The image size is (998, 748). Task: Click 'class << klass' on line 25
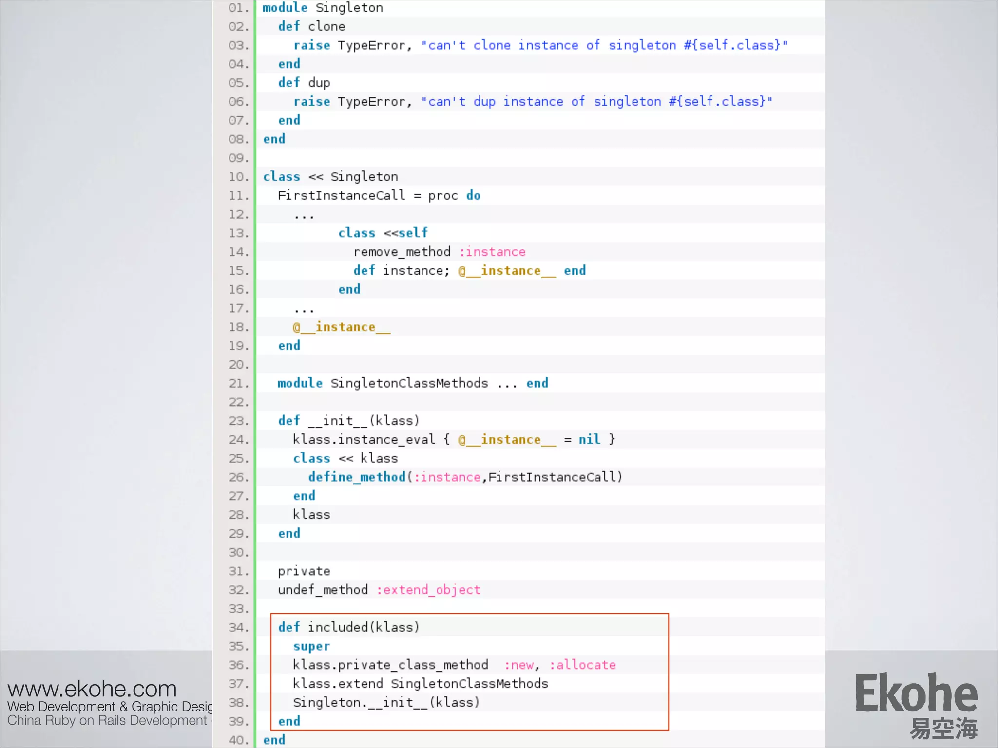[x=345, y=458]
